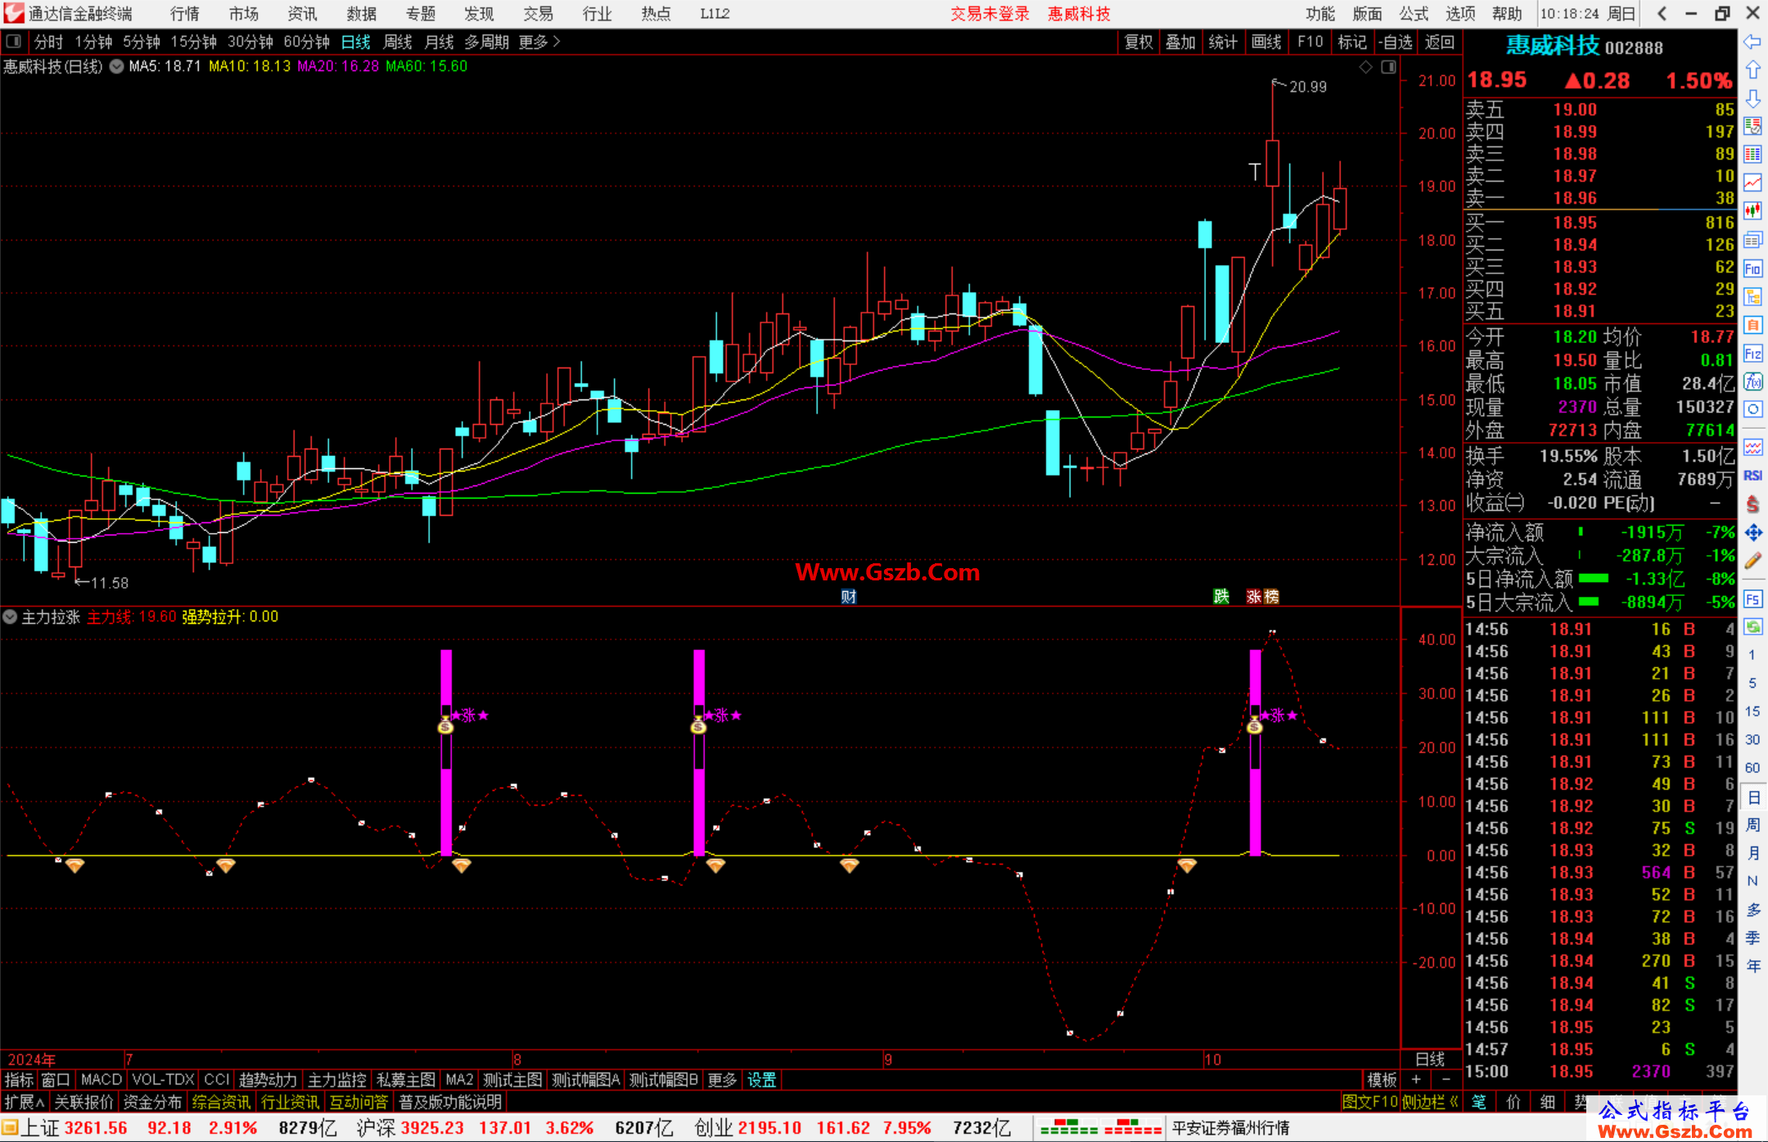This screenshot has width=1768, height=1142.
Task: Toggle the MA indicator circle beside 惠威科技(日线)
Action: pos(116,67)
